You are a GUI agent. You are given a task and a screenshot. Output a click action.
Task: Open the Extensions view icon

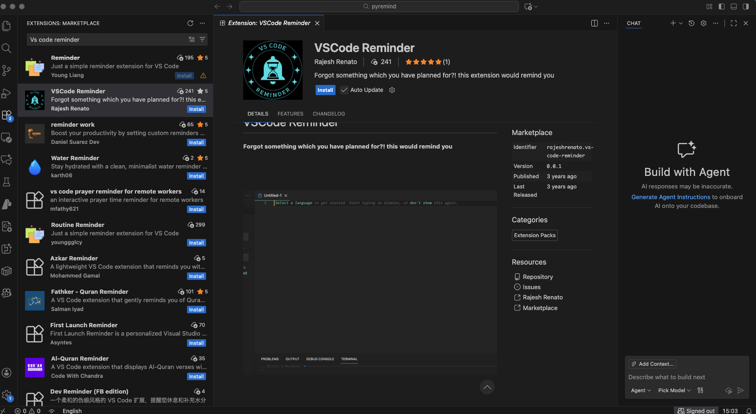[x=6, y=115]
